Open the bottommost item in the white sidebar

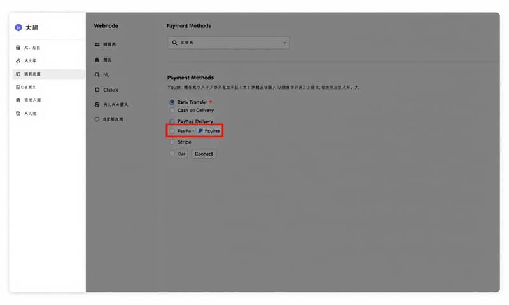(x=26, y=114)
